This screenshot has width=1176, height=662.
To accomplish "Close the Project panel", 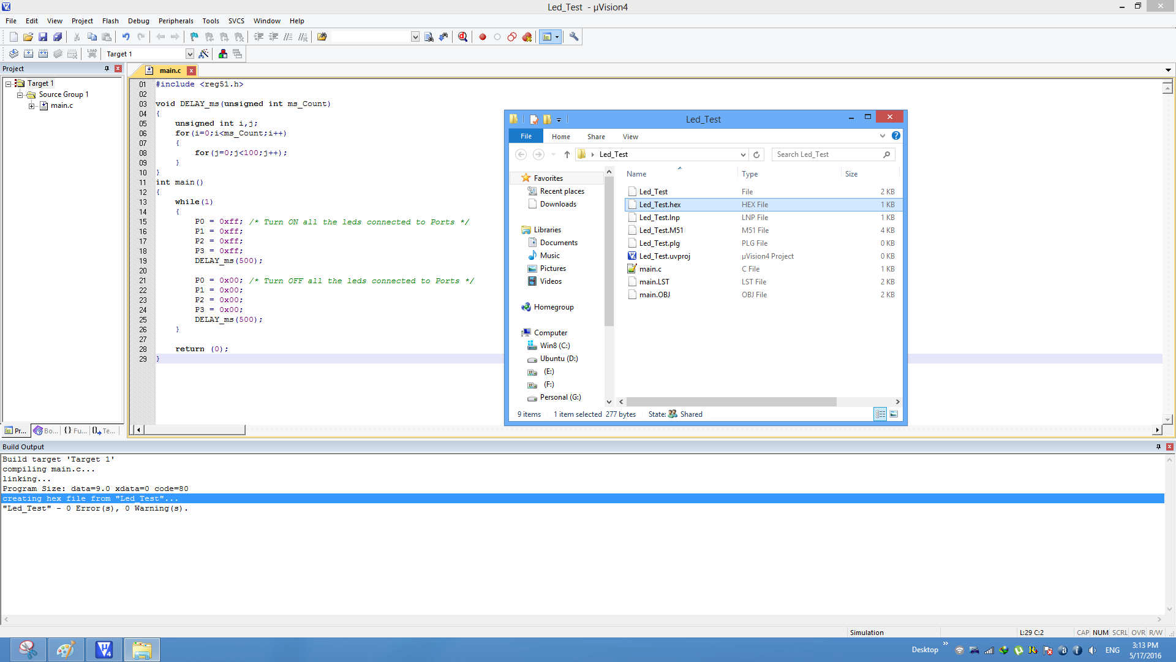I will pyautogui.click(x=118, y=69).
